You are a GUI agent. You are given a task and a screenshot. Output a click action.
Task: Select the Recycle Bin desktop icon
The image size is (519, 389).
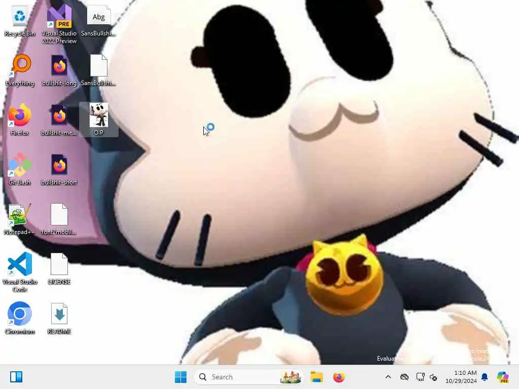[20, 21]
